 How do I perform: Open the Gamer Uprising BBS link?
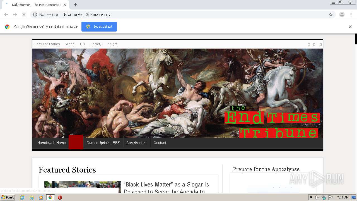click(x=103, y=143)
